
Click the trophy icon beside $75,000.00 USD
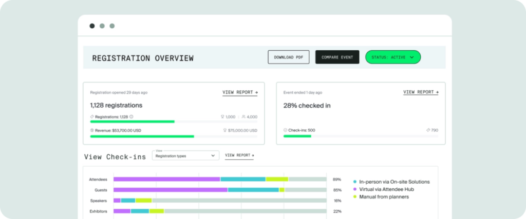click(225, 130)
